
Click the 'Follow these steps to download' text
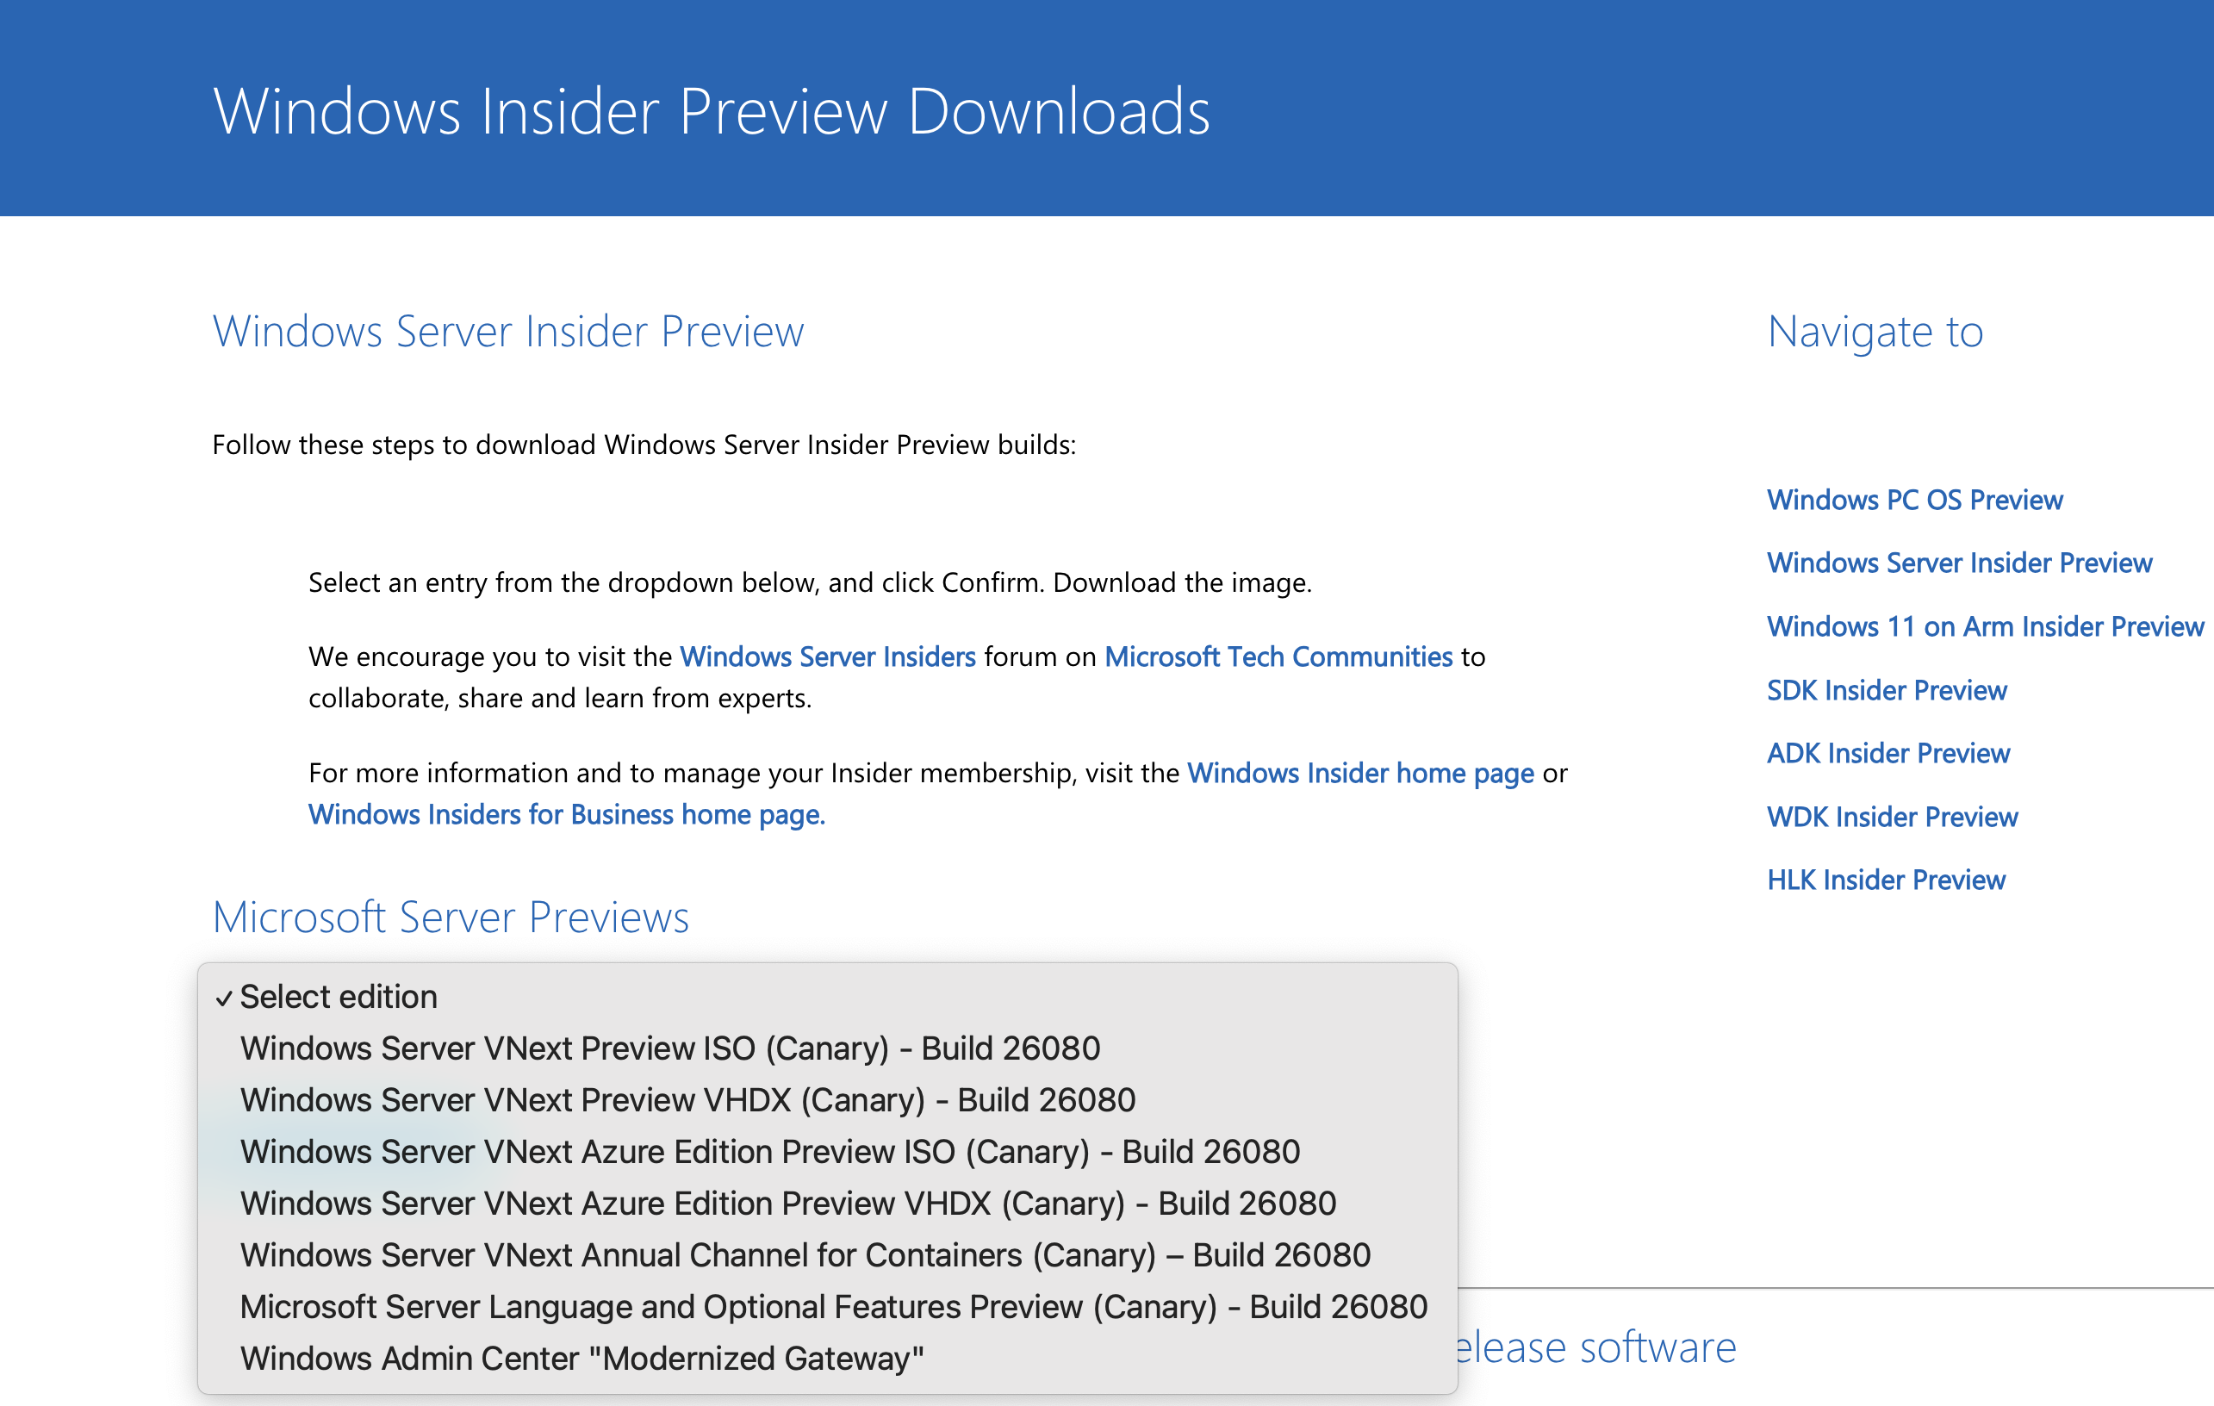644,445
